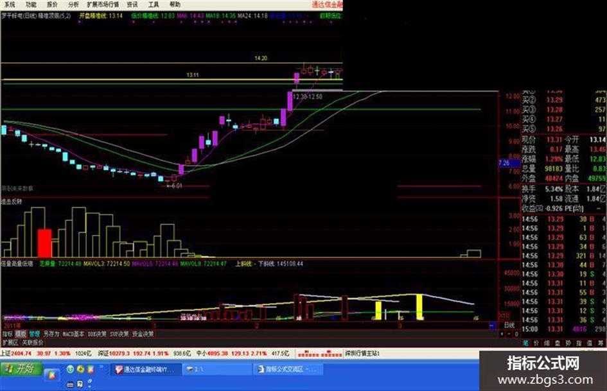The height and width of the screenshot is (391, 607).
Task: Click the 开盘精准线 13.14 indicator label
Action: click(101, 16)
